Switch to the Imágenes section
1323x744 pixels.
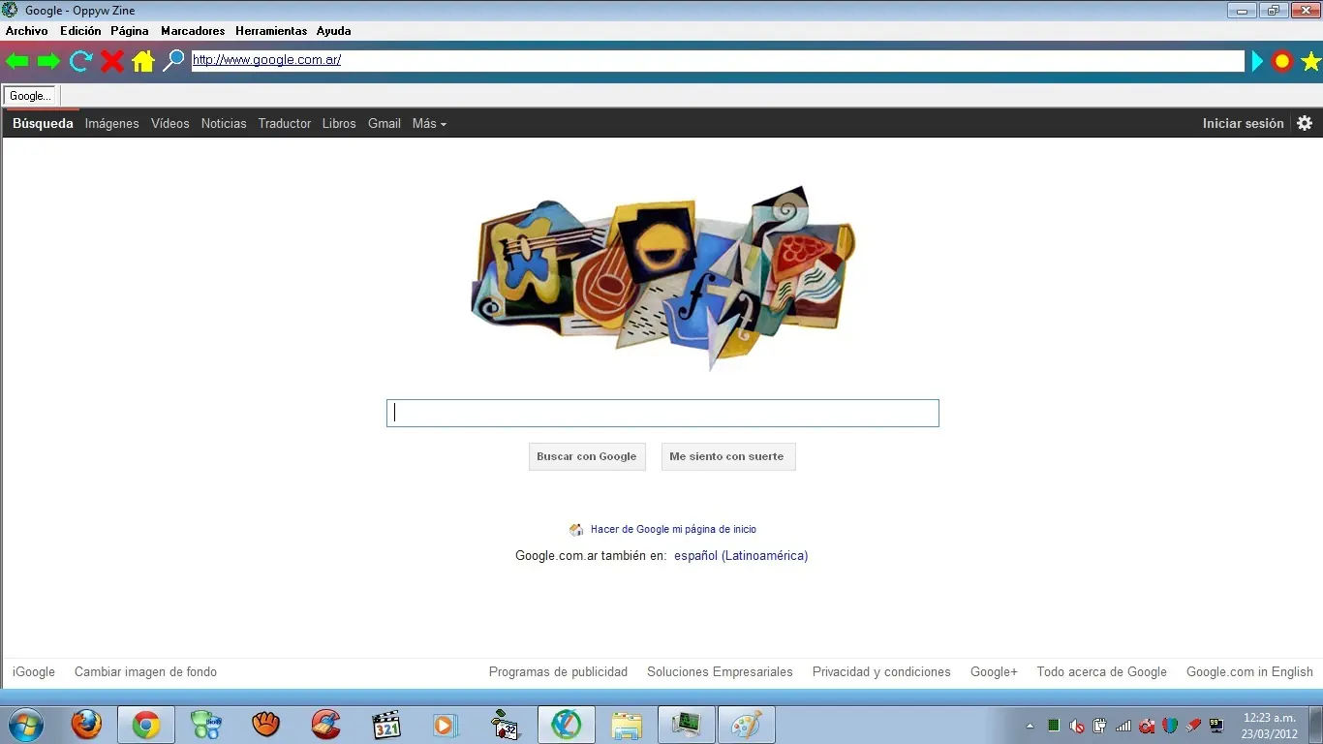111,123
